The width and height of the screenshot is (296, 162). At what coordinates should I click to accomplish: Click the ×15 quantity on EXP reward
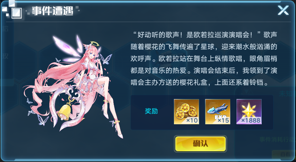(x=223, y=120)
